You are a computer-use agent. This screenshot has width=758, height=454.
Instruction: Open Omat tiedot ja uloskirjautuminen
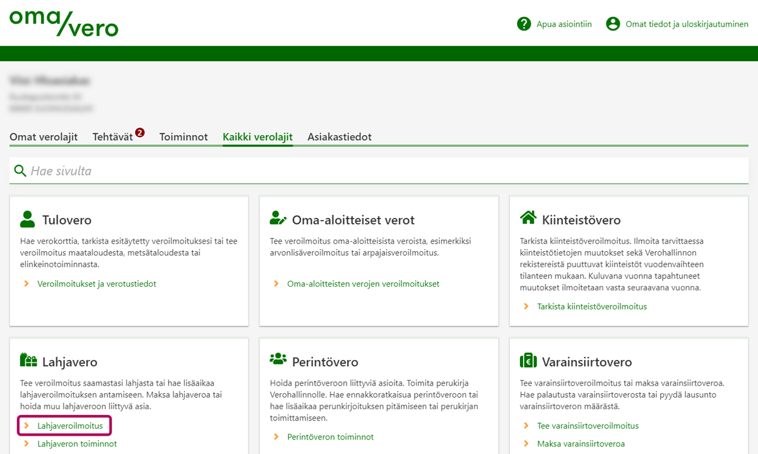click(x=686, y=24)
